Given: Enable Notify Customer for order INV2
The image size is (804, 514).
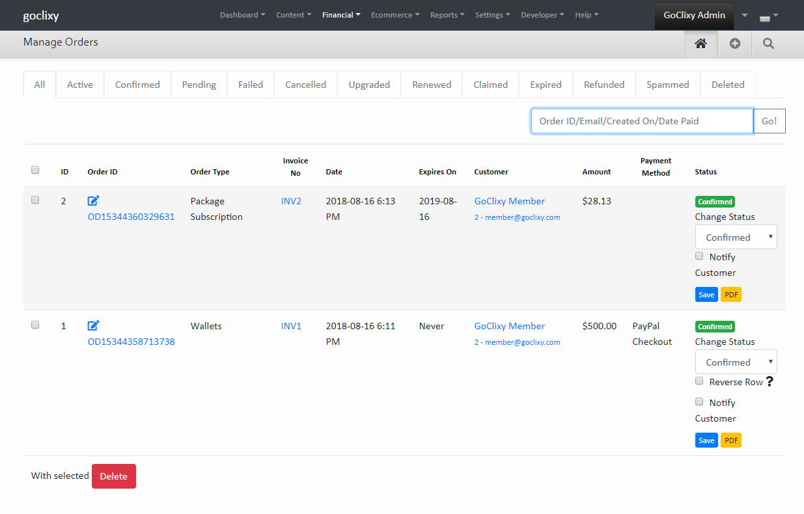Looking at the screenshot, I should [x=699, y=256].
